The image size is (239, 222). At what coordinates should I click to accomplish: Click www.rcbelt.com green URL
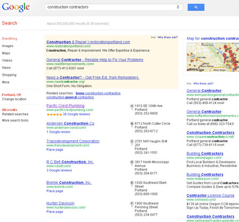[58, 166]
